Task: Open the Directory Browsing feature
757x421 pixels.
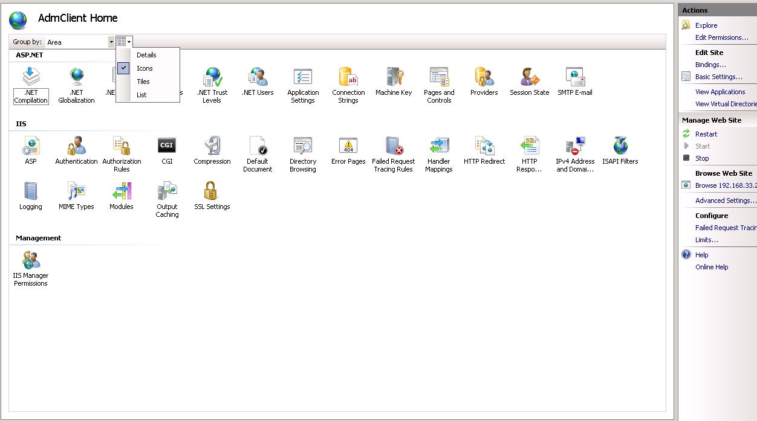Action: tap(303, 154)
